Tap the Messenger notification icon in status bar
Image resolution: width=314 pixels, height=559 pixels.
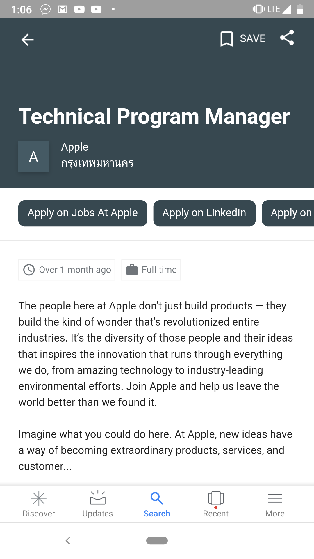[45, 9]
